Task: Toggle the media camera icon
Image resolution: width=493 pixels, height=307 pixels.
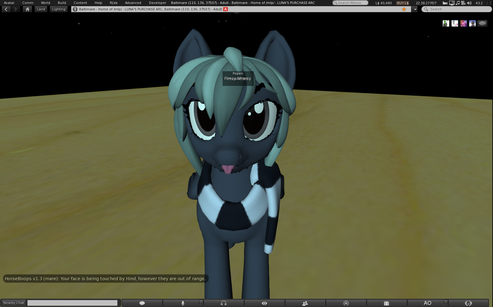Action: click(x=463, y=3)
